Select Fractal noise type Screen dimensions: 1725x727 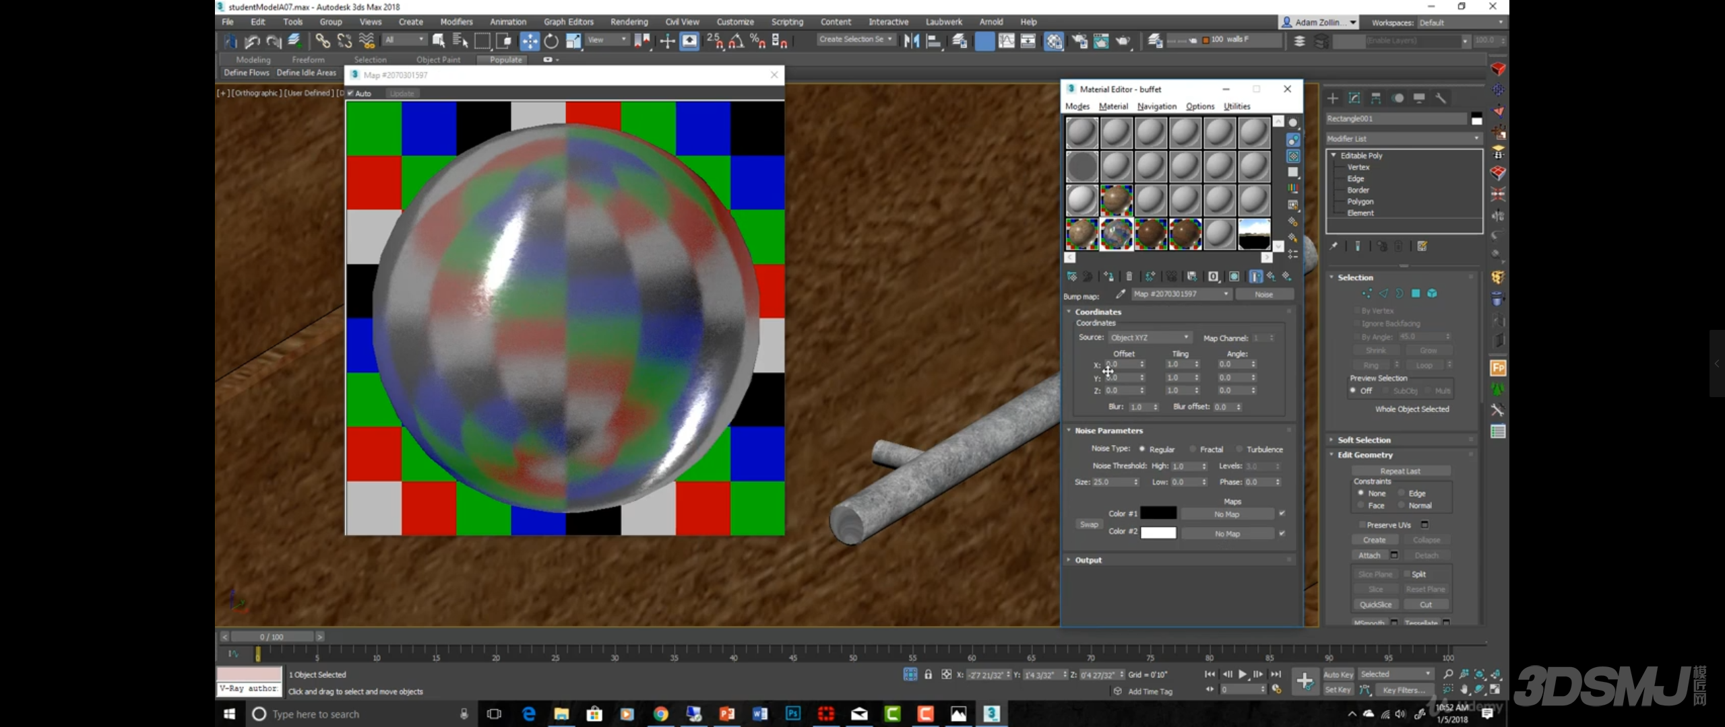click(1193, 449)
